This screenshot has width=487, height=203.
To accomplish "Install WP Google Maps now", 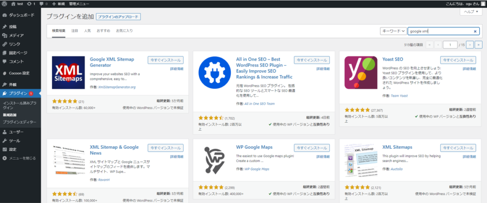I will pyautogui.click(x=312, y=148).
